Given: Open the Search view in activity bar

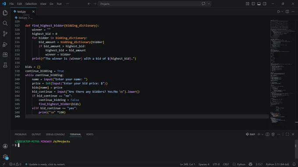Looking at the screenshot, I should coord(5,23).
